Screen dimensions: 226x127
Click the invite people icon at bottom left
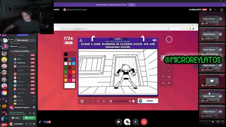click(40, 122)
